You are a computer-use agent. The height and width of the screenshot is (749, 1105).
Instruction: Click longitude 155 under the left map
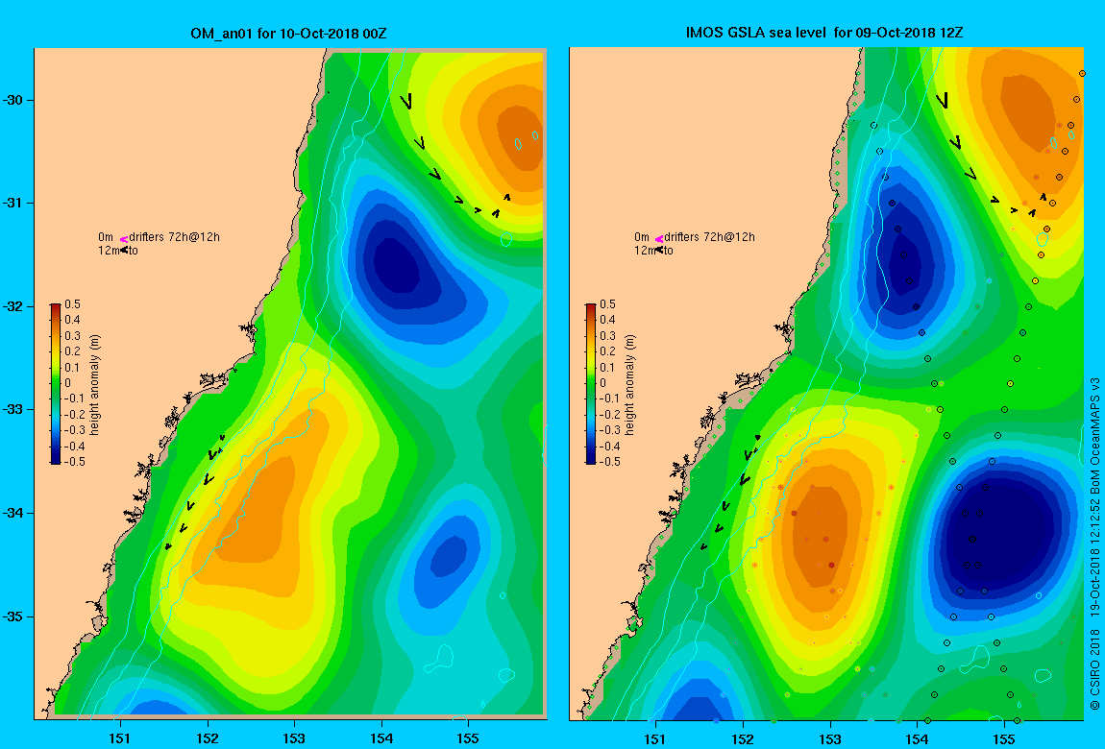pyautogui.click(x=468, y=738)
